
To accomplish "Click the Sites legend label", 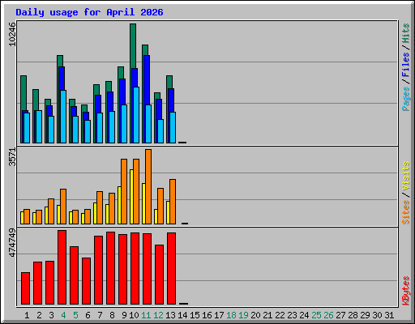I will click(406, 212).
